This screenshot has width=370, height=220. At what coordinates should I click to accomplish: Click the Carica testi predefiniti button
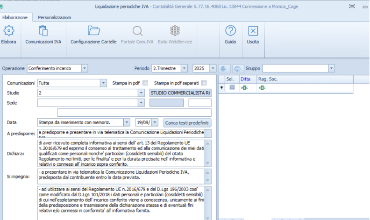pos(187,122)
